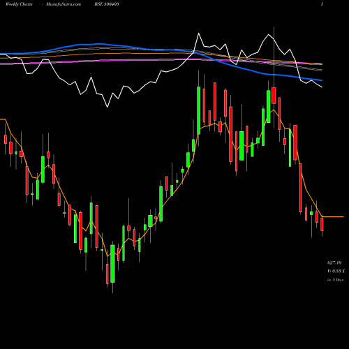
Task: Click the MunafaSutra.com label
Action: tap(64, 4)
